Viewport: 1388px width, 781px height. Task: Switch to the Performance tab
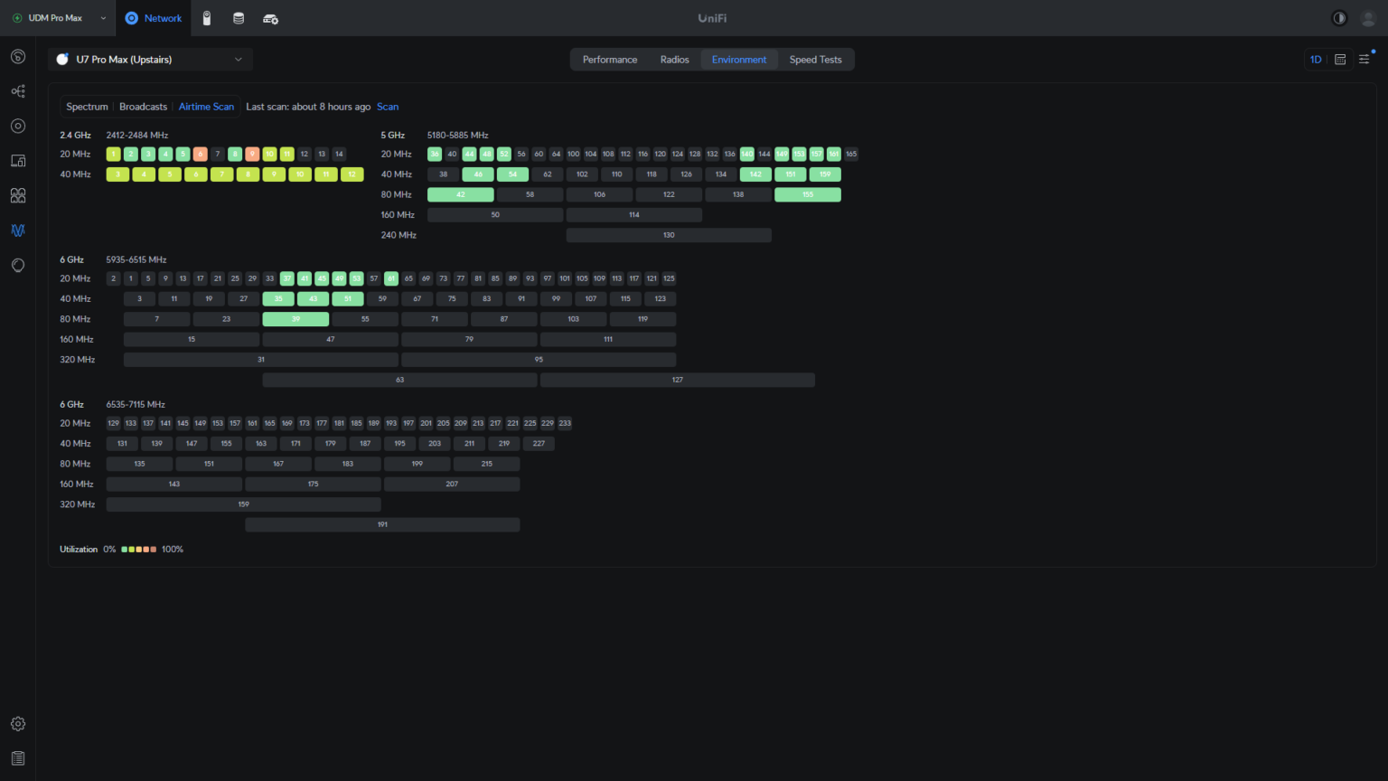click(x=610, y=60)
